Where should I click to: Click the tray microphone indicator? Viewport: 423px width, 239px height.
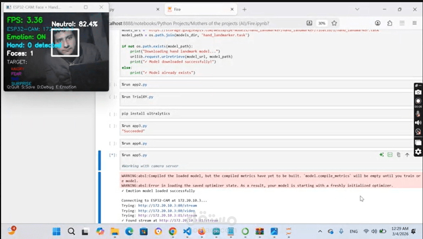click(341, 232)
